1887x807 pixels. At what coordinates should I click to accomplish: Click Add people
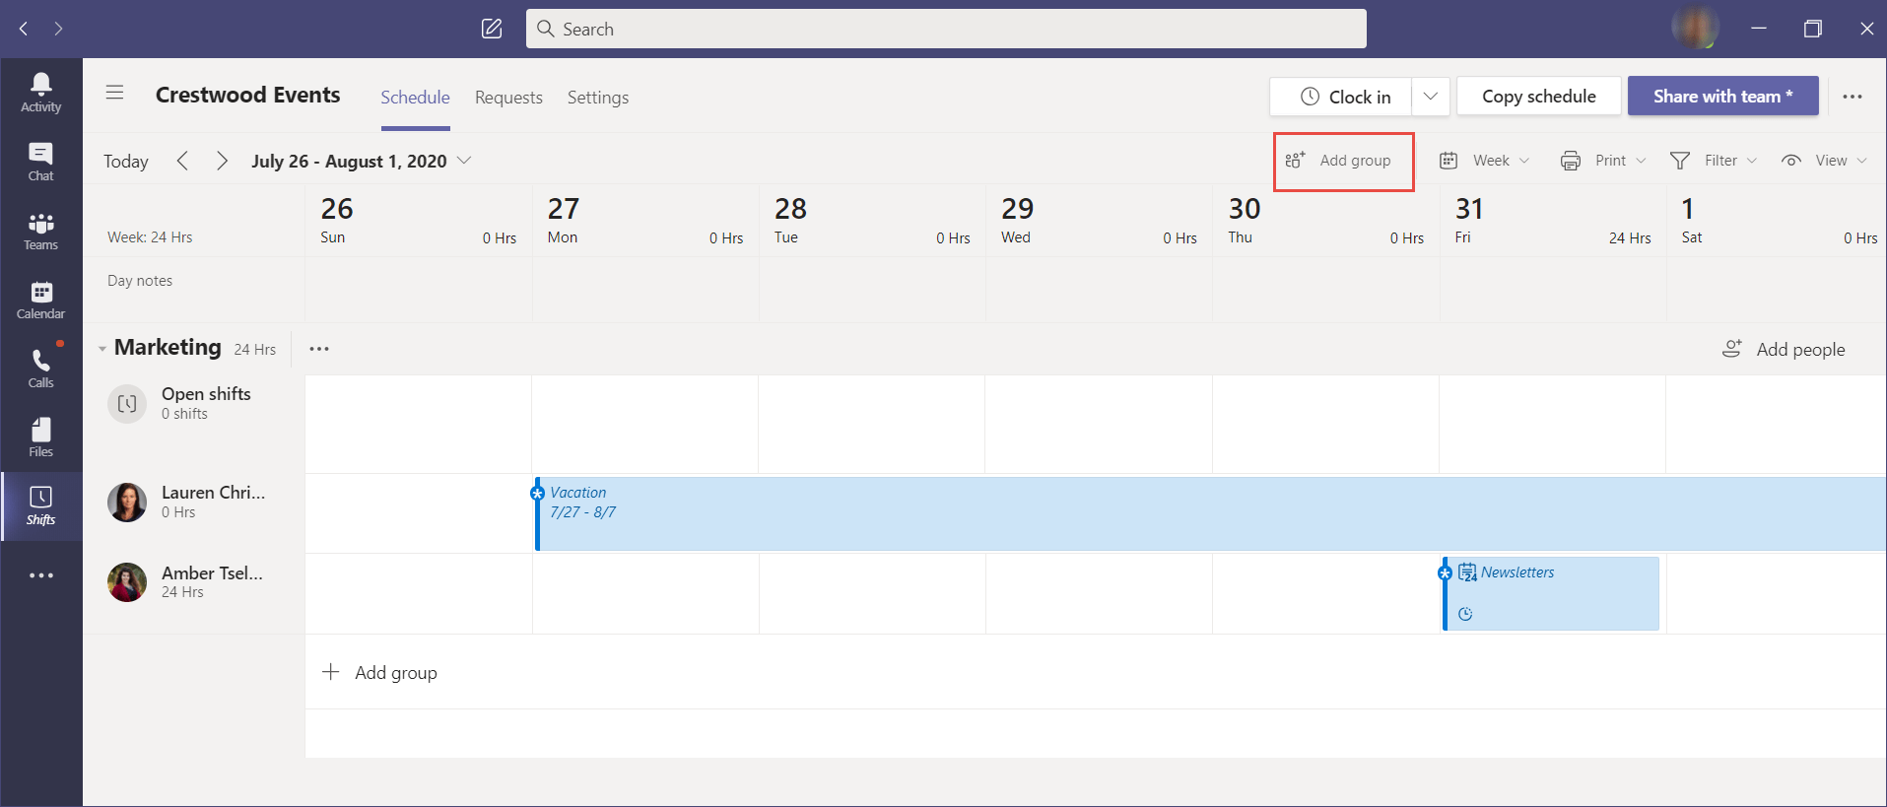pyautogui.click(x=1784, y=350)
